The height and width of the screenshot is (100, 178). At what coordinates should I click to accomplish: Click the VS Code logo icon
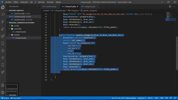click(2, 2)
